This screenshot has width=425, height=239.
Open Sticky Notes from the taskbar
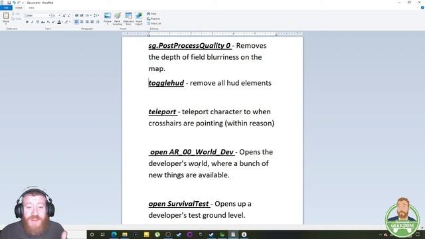point(146,234)
